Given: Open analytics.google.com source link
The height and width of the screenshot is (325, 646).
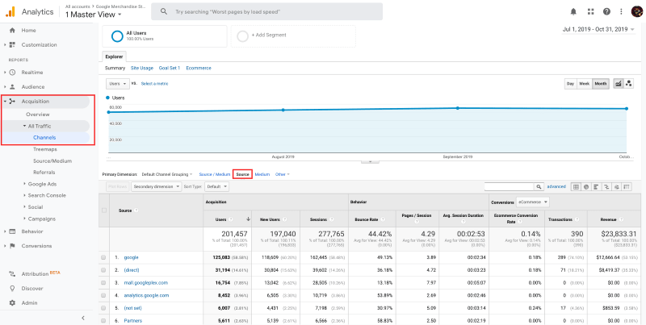Looking at the screenshot, I should (146, 295).
